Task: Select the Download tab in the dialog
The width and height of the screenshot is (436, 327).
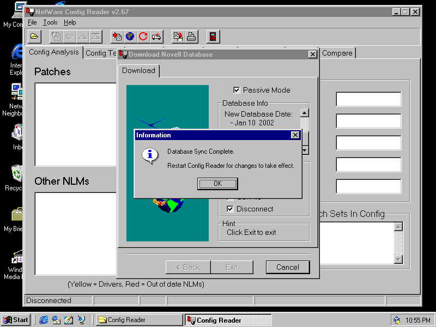Action: (x=138, y=71)
